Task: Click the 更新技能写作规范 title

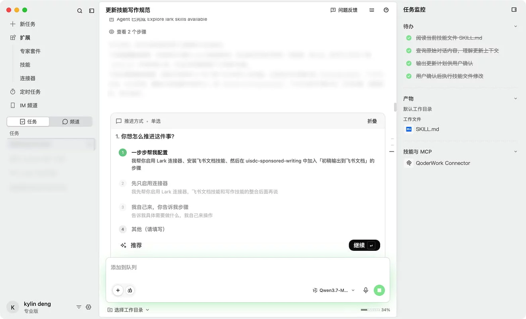Action: pos(128,10)
